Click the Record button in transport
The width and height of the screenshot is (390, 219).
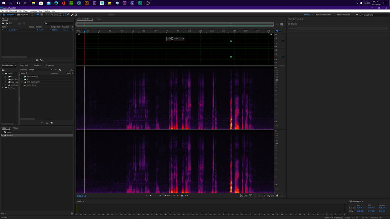click(178, 196)
